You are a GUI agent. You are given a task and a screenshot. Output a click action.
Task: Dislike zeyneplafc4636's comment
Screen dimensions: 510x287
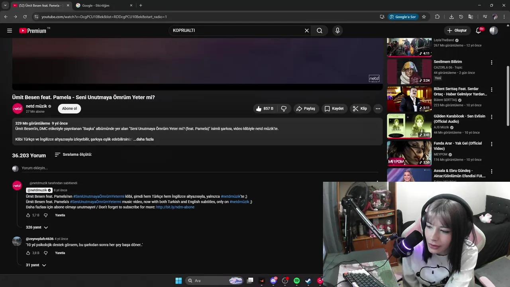coord(45,253)
